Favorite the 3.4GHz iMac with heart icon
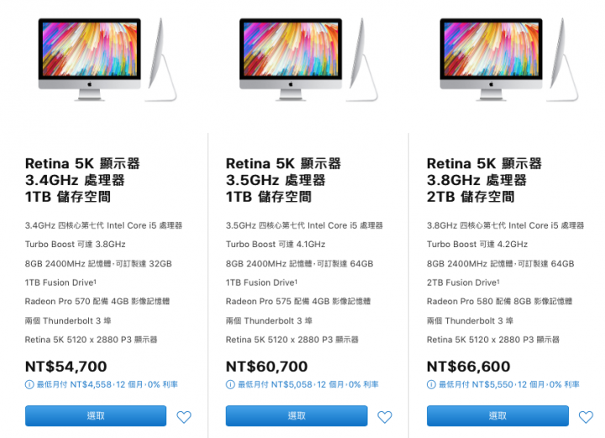Viewport: 605px width, 438px height. (184, 417)
